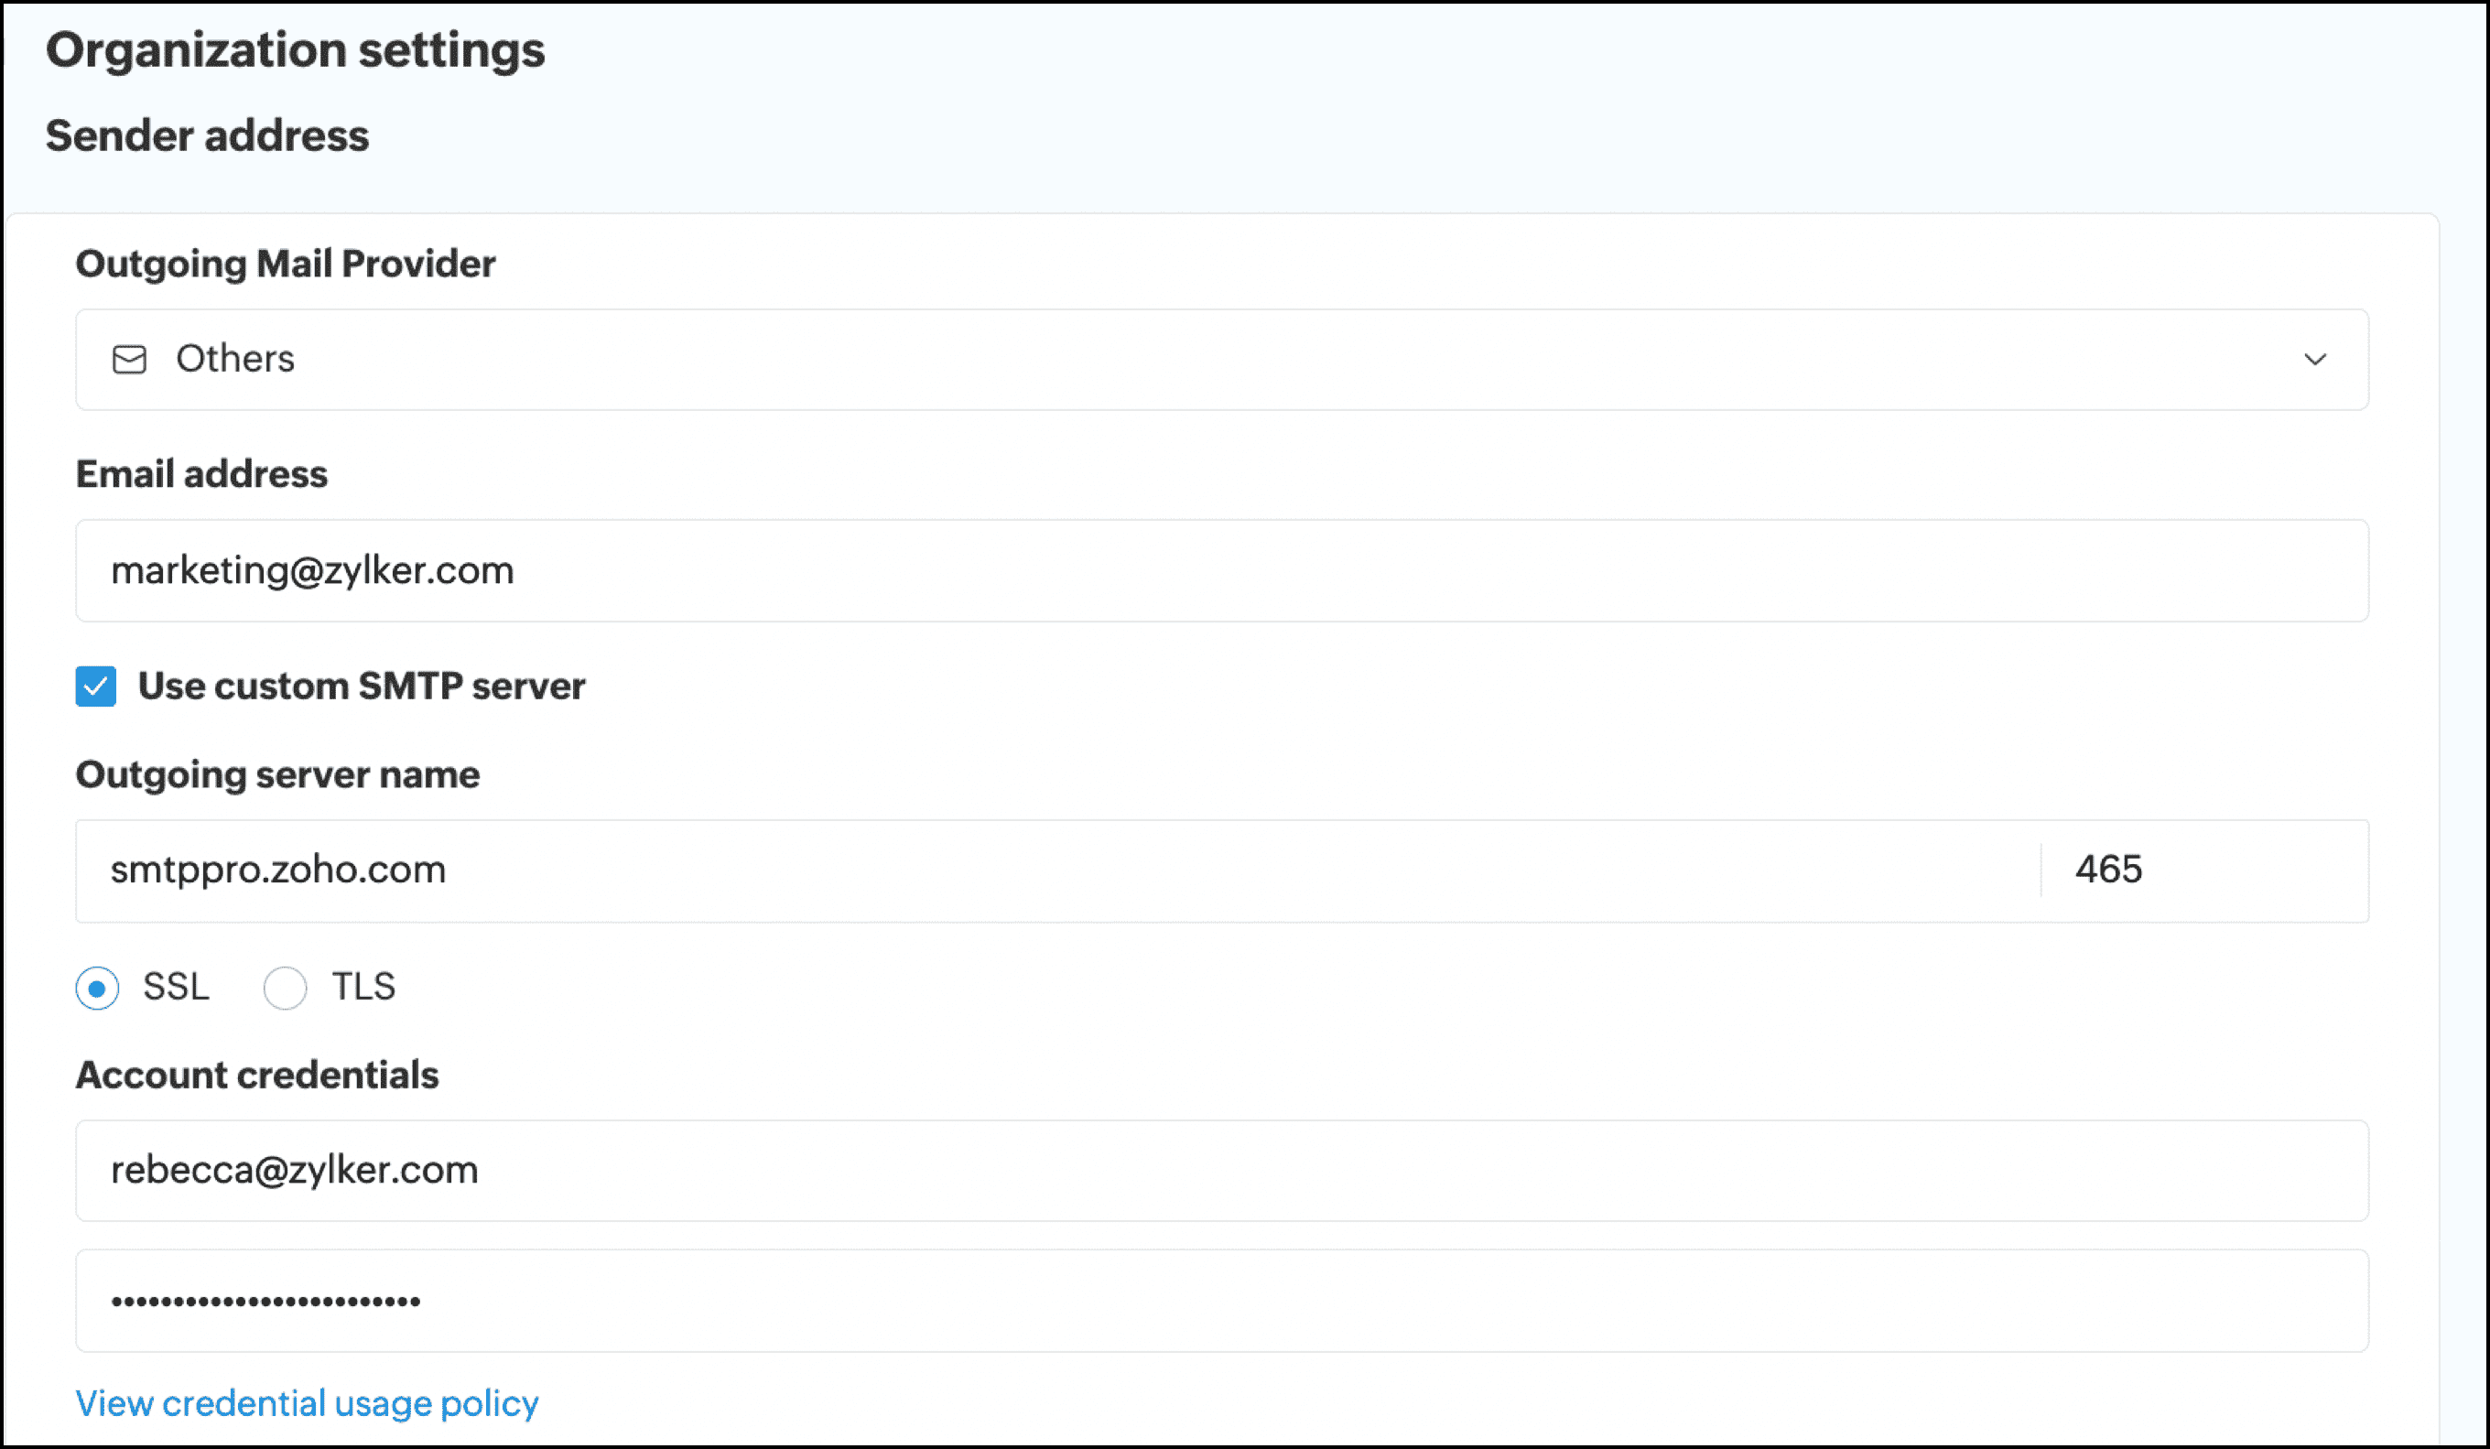Open the View credential usage policy link
The image size is (2490, 1449).
click(x=309, y=1402)
